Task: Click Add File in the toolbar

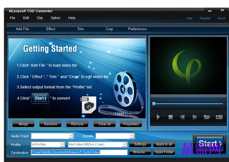Action: pos(22,29)
